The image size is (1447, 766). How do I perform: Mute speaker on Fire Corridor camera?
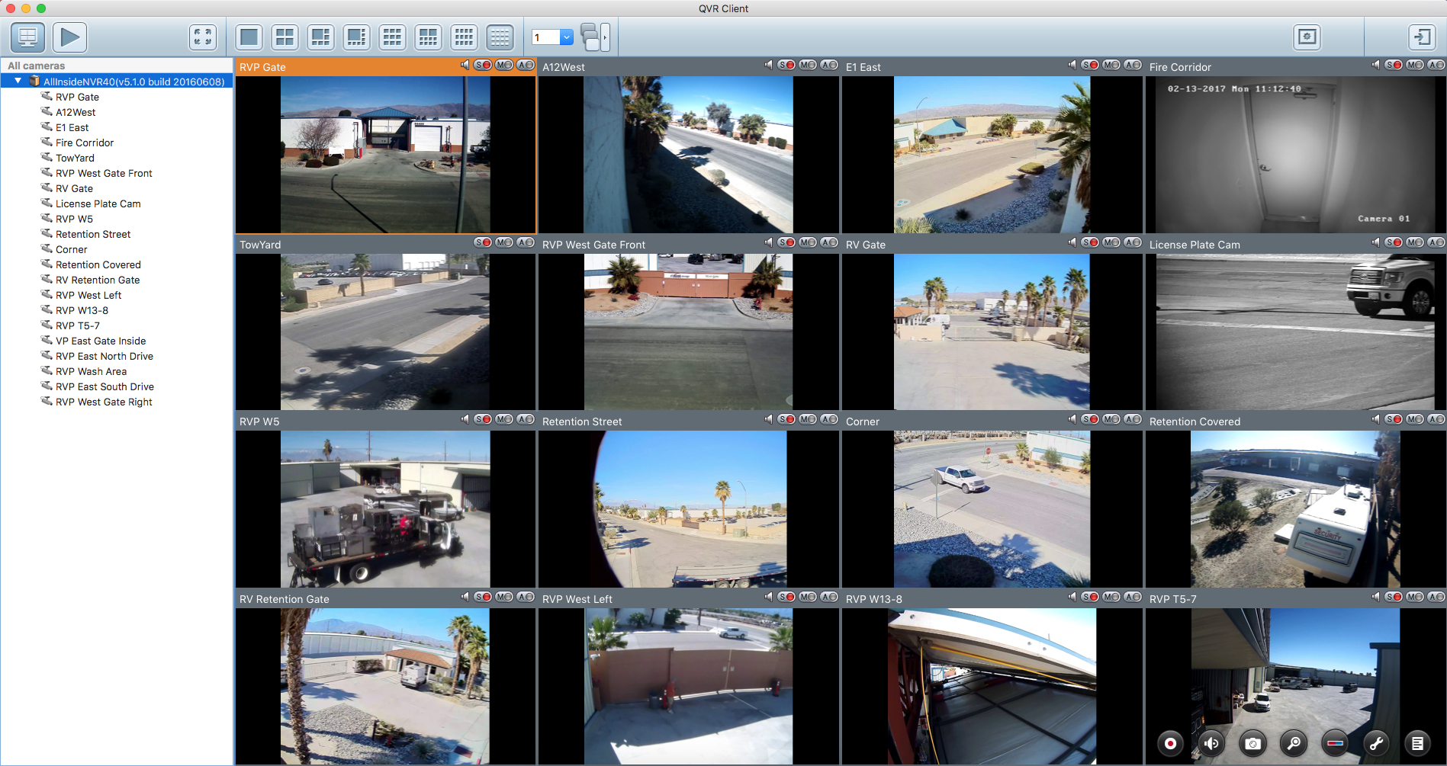tap(1375, 66)
